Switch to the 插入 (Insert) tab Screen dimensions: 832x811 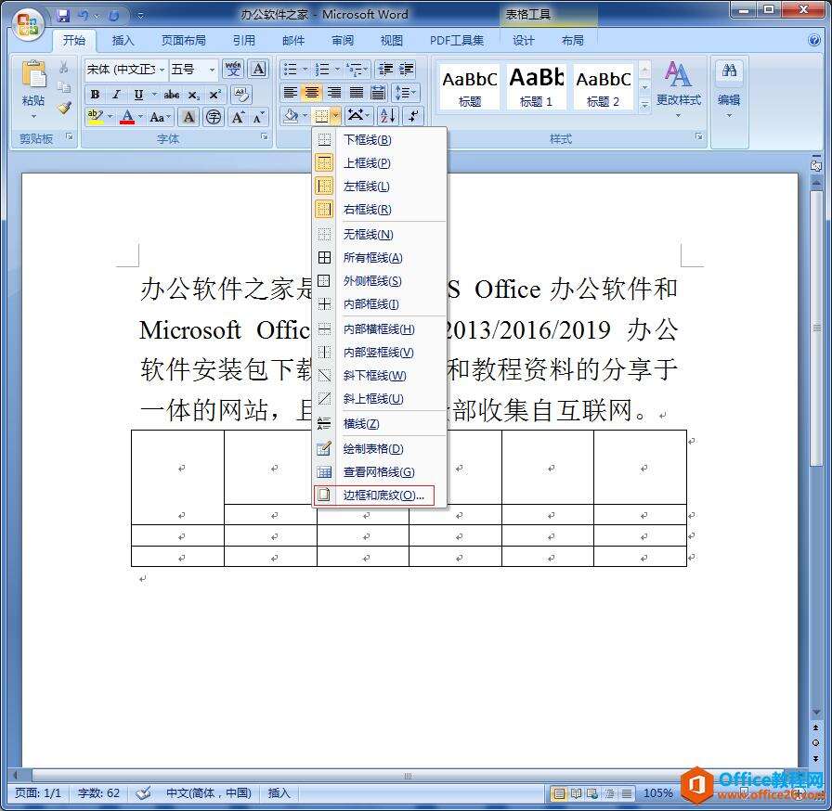coord(123,40)
